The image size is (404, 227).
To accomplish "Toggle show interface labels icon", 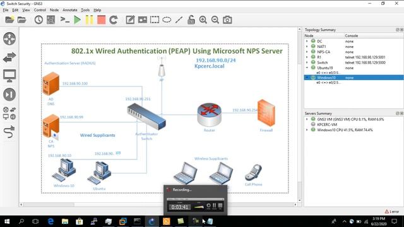I will pos(50,20).
